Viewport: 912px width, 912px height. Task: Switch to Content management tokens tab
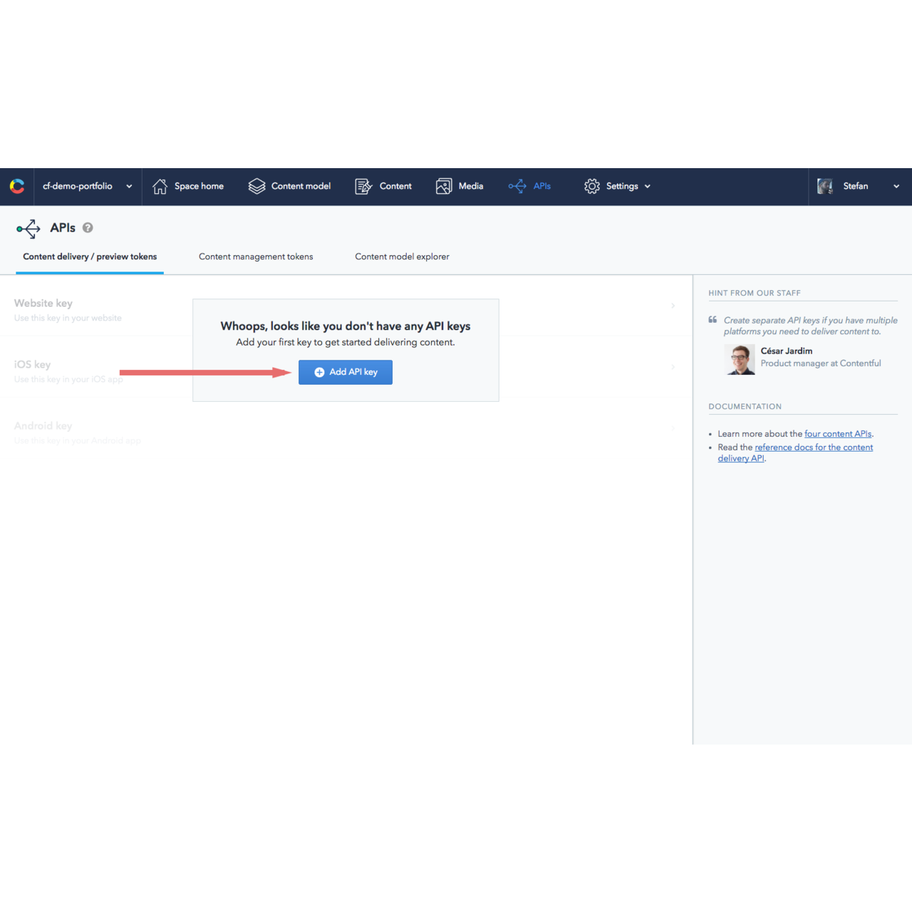(256, 256)
